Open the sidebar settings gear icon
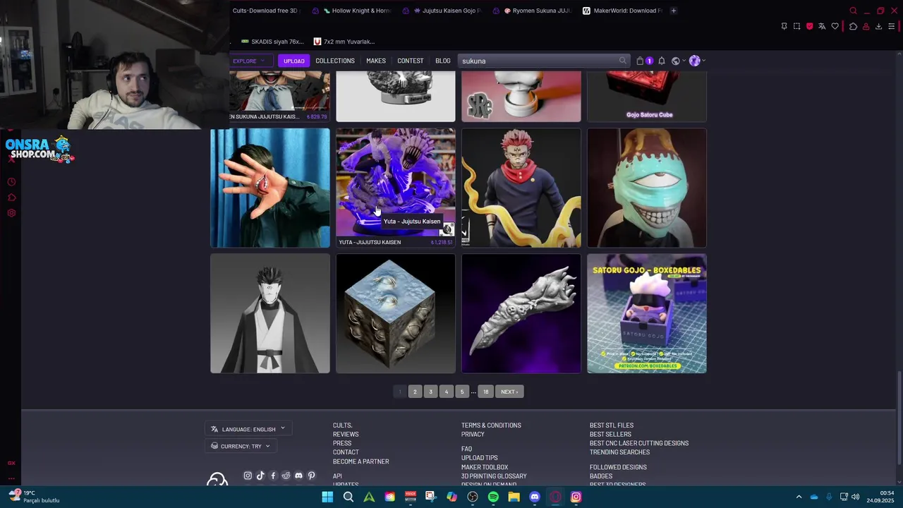Screen dimensions: 903x508 pos(11,213)
